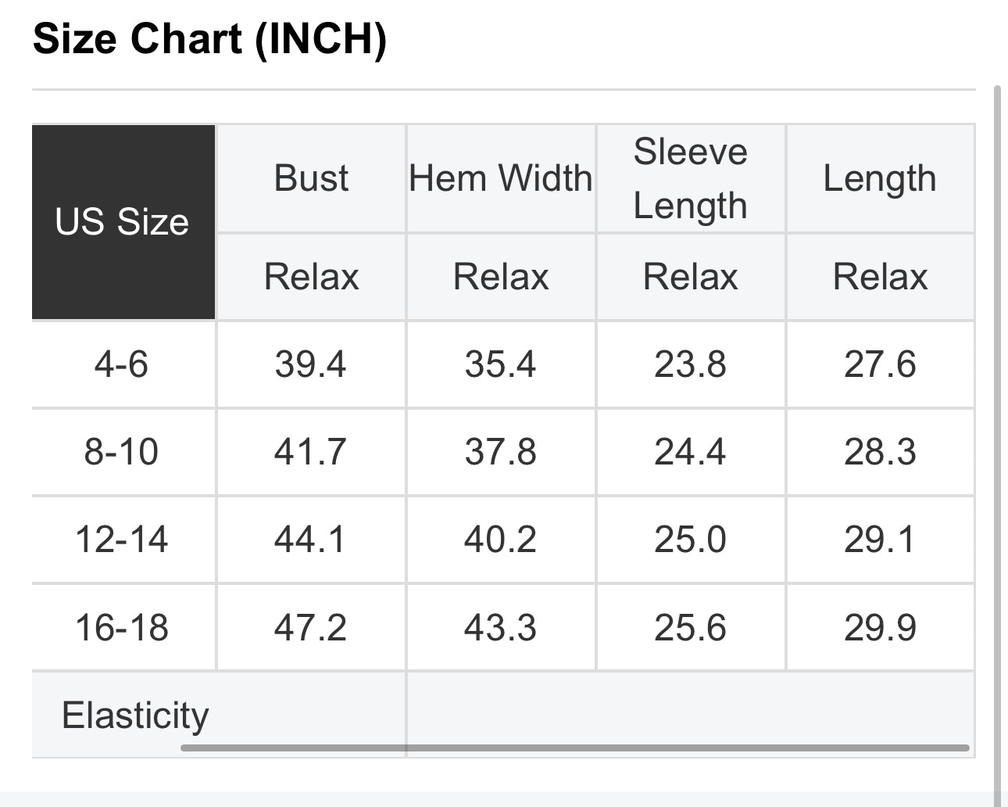The image size is (1008, 807).
Task: Click sleeve length value 25.0
Action: [x=691, y=540]
